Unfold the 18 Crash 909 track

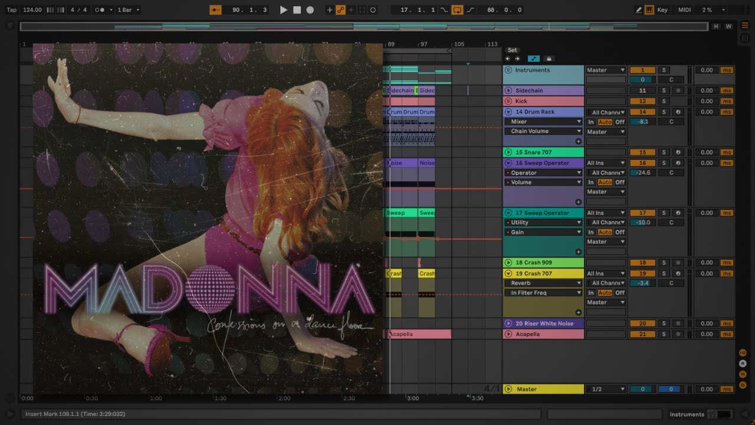[508, 262]
